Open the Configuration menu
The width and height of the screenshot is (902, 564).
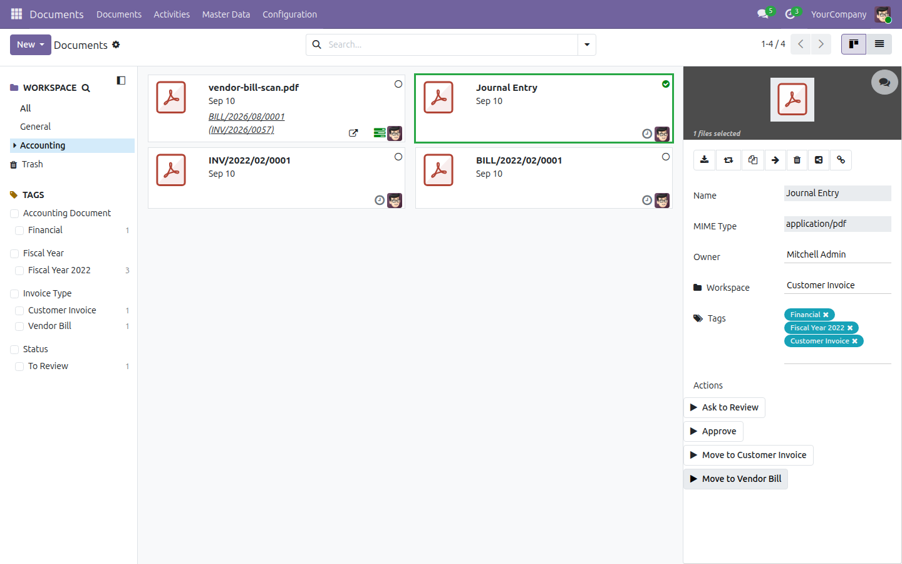point(289,14)
